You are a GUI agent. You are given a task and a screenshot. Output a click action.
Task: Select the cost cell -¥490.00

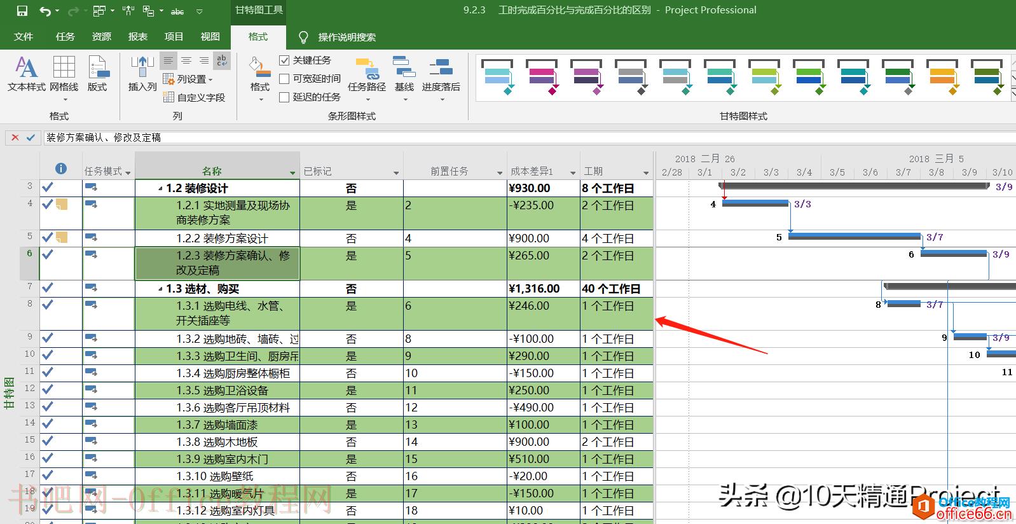point(544,408)
